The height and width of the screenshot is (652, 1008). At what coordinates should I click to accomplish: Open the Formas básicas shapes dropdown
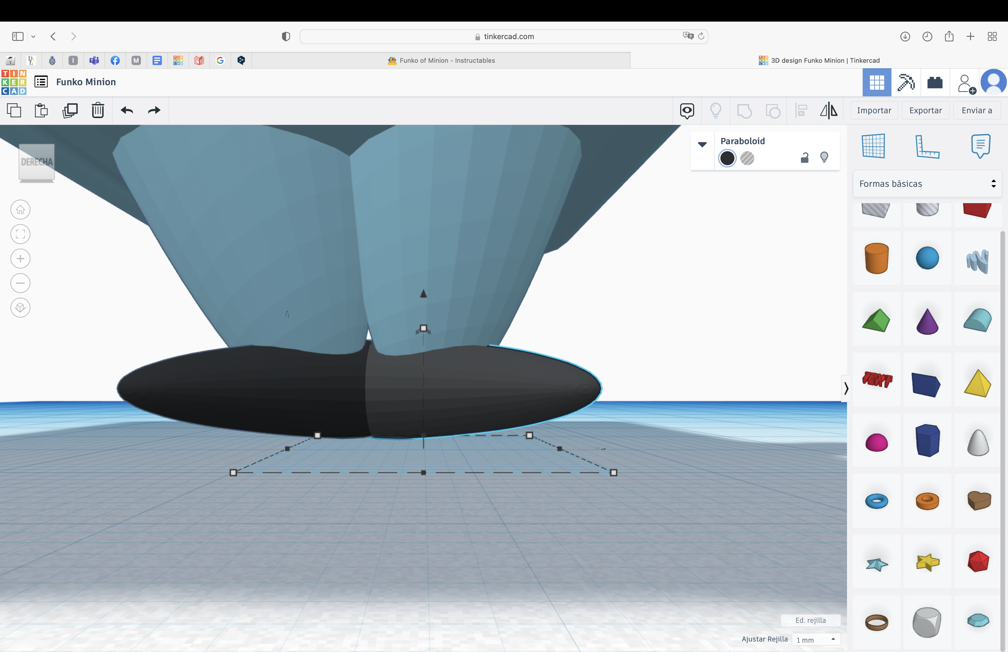(x=927, y=184)
